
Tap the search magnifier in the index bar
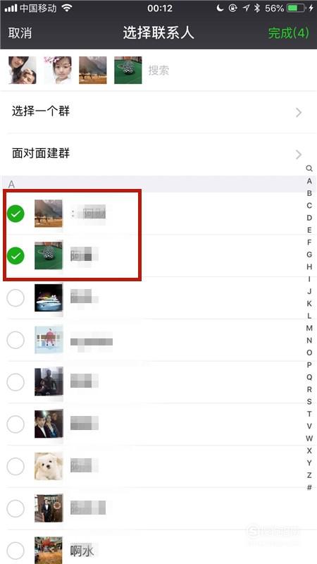click(x=309, y=168)
